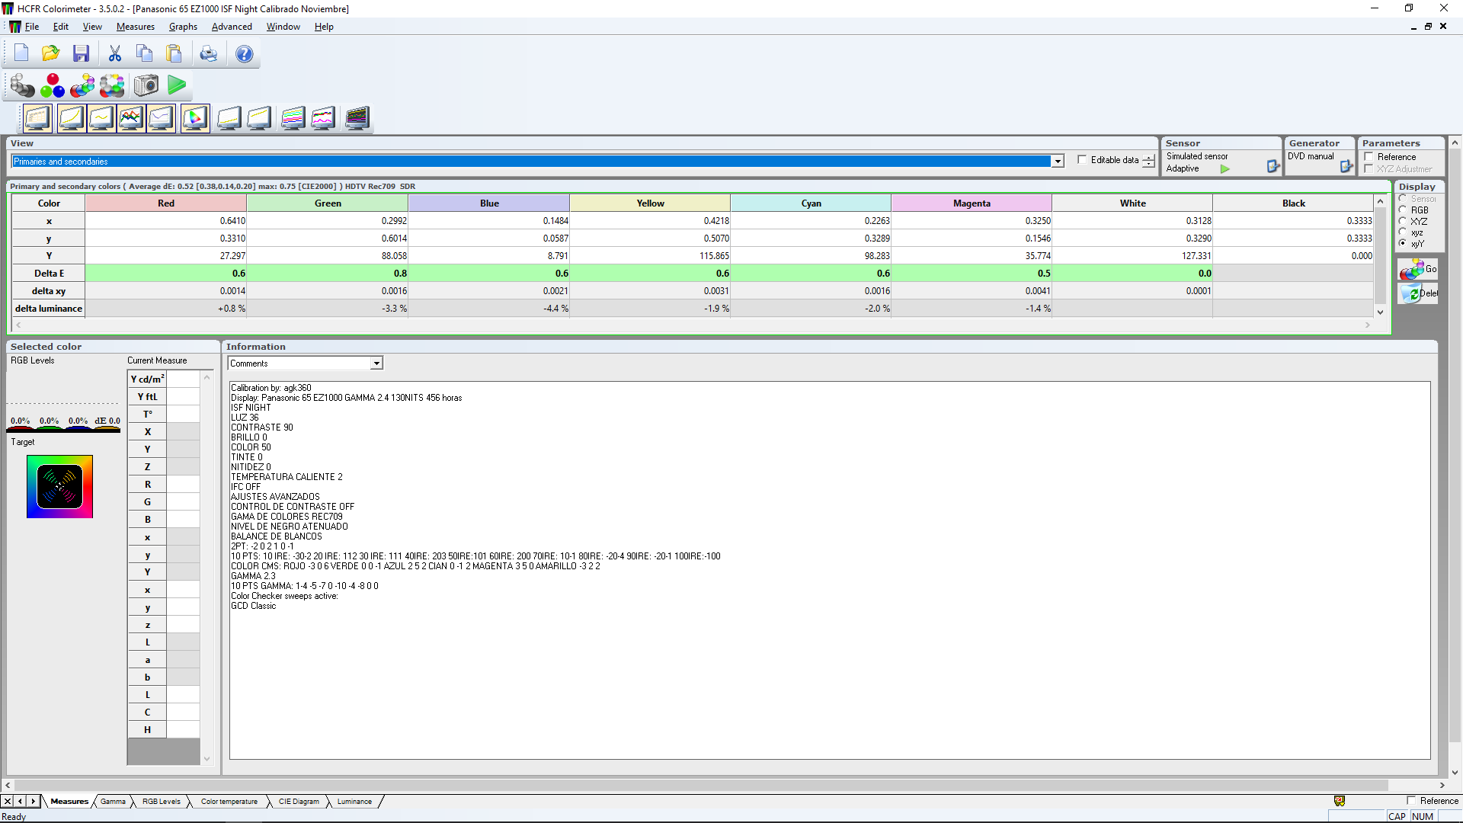The width and height of the screenshot is (1463, 823).
Task: Click the measure primaries RGB balls icon
Action: point(53,85)
